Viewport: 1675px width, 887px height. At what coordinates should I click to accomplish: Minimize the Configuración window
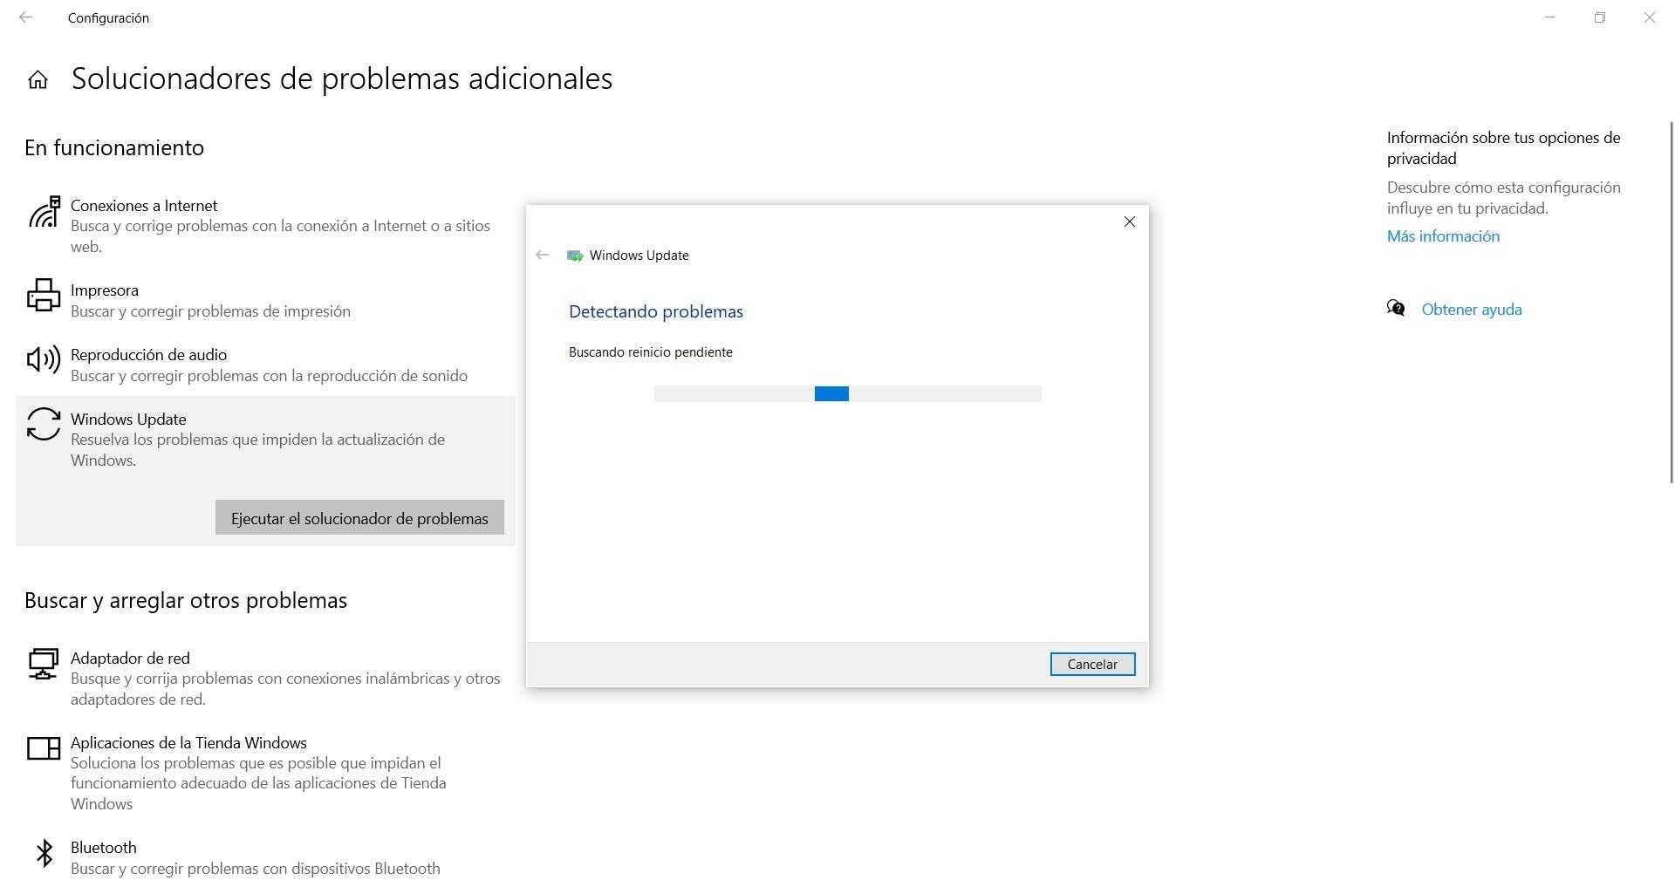[x=1550, y=17]
